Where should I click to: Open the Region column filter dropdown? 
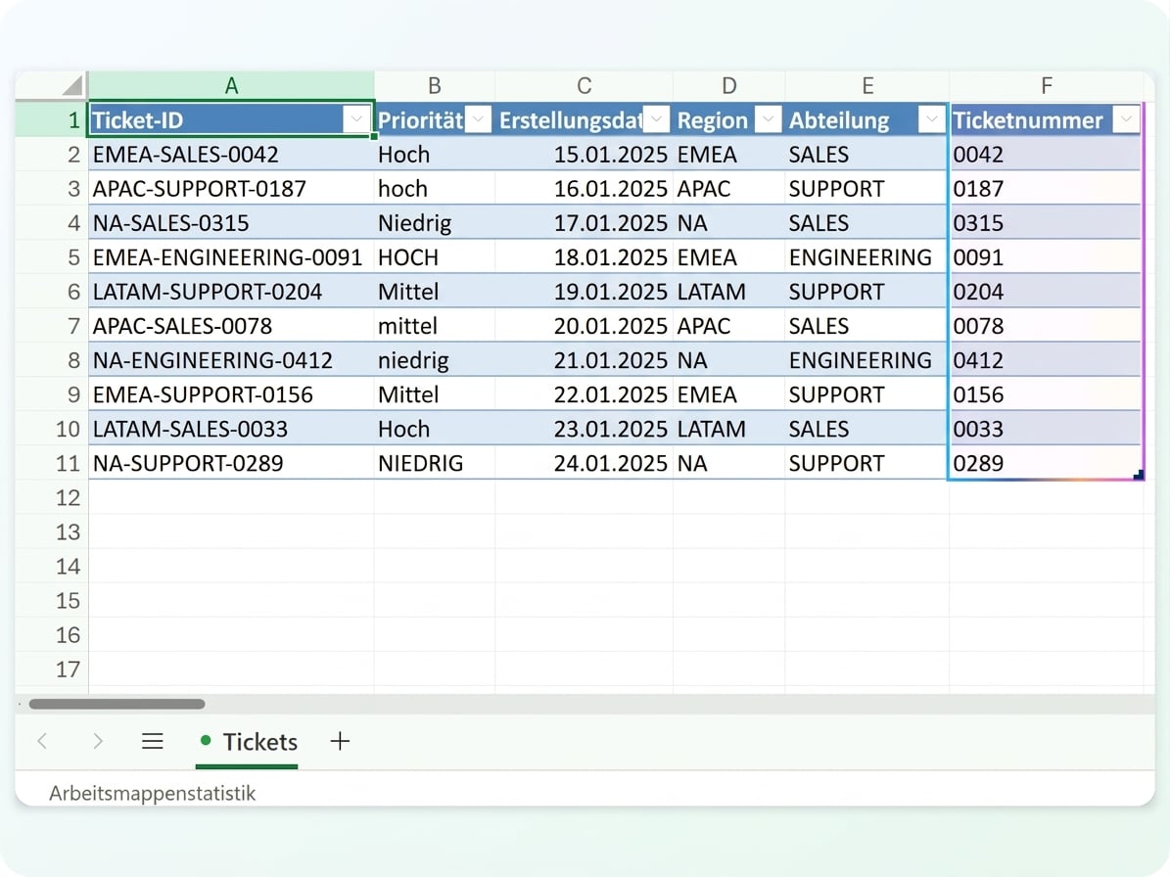click(x=768, y=119)
